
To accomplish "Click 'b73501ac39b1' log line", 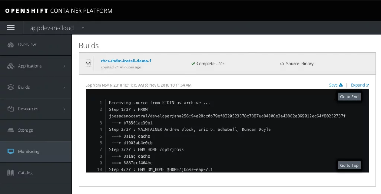I will click(x=132, y=123).
